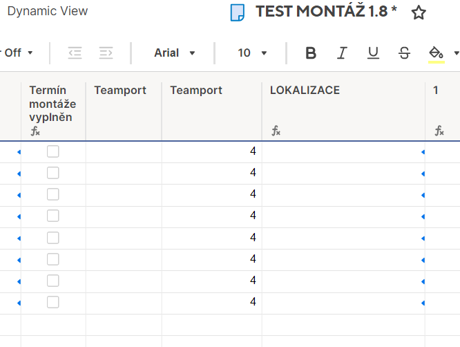This screenshot has height=347, width=460.
Task: Toggle bold text formatting
Action: click(311, 53)
